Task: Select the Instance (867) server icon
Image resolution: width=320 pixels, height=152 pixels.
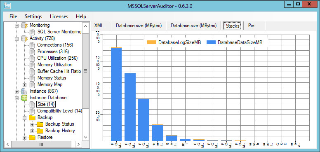Action: pos(24,91)
